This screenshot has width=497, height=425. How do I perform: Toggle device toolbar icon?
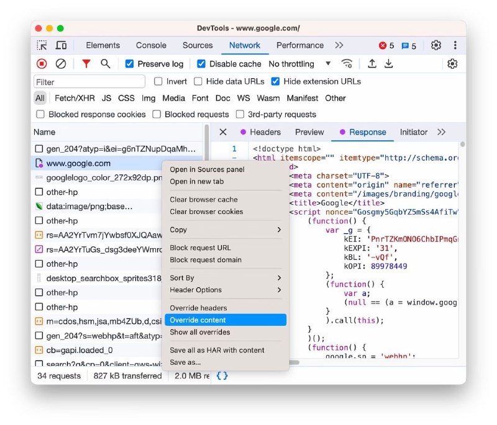[61, 45]
